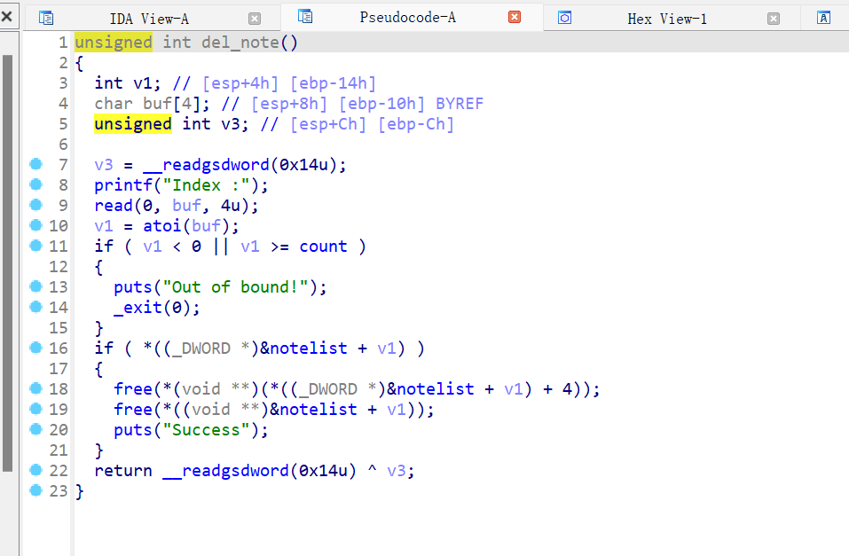Close the Pseudocode-A tab with red X
The image size is (849, 556).
coord(515,18)
